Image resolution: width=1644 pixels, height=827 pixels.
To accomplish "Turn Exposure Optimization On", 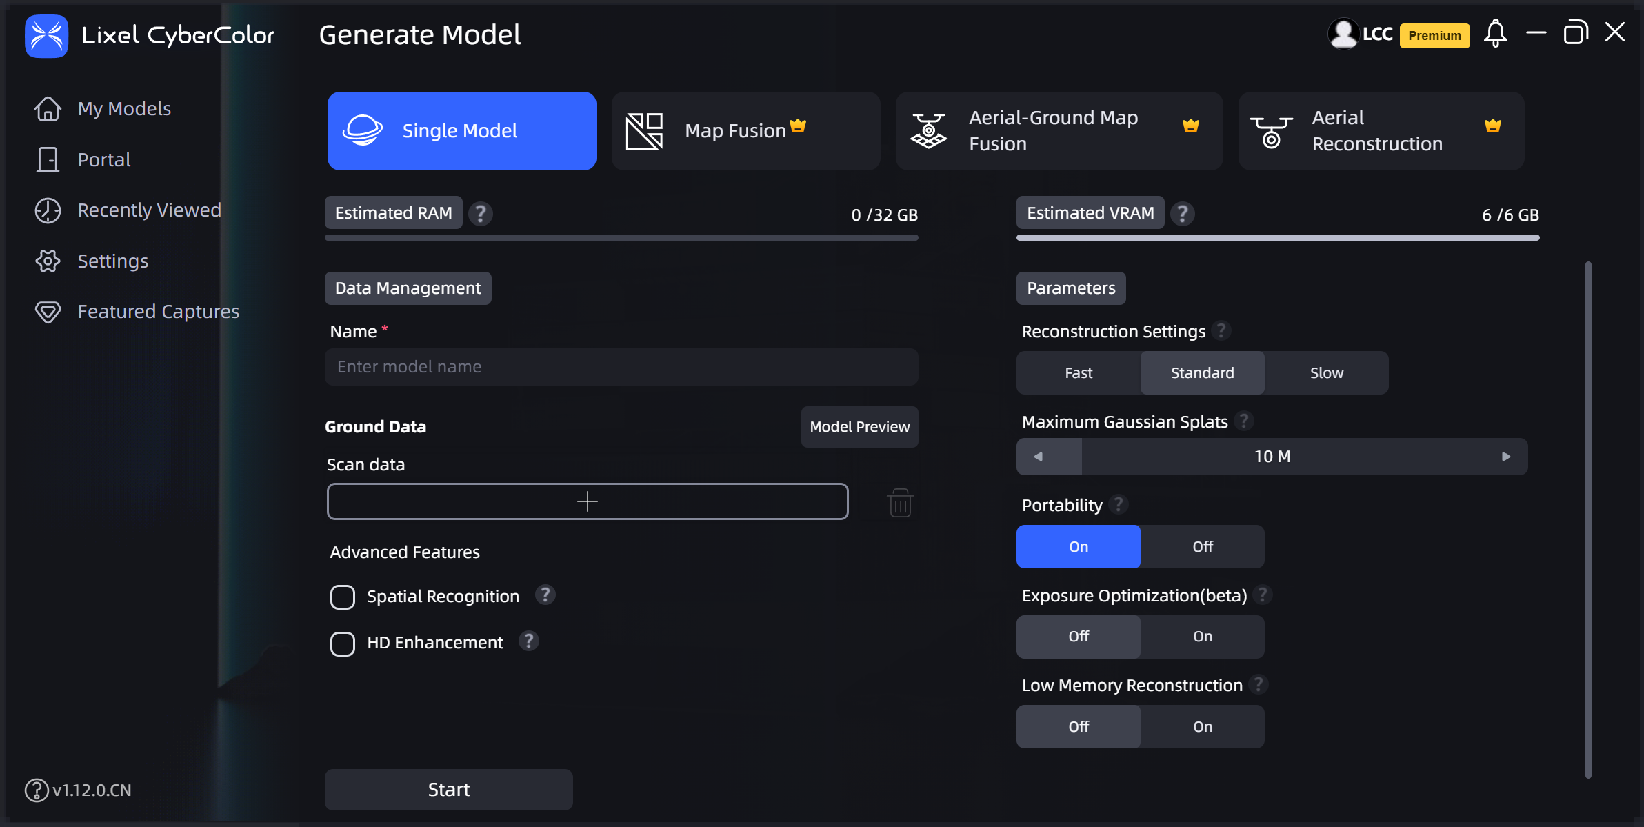I will [x=1203, y=637].
